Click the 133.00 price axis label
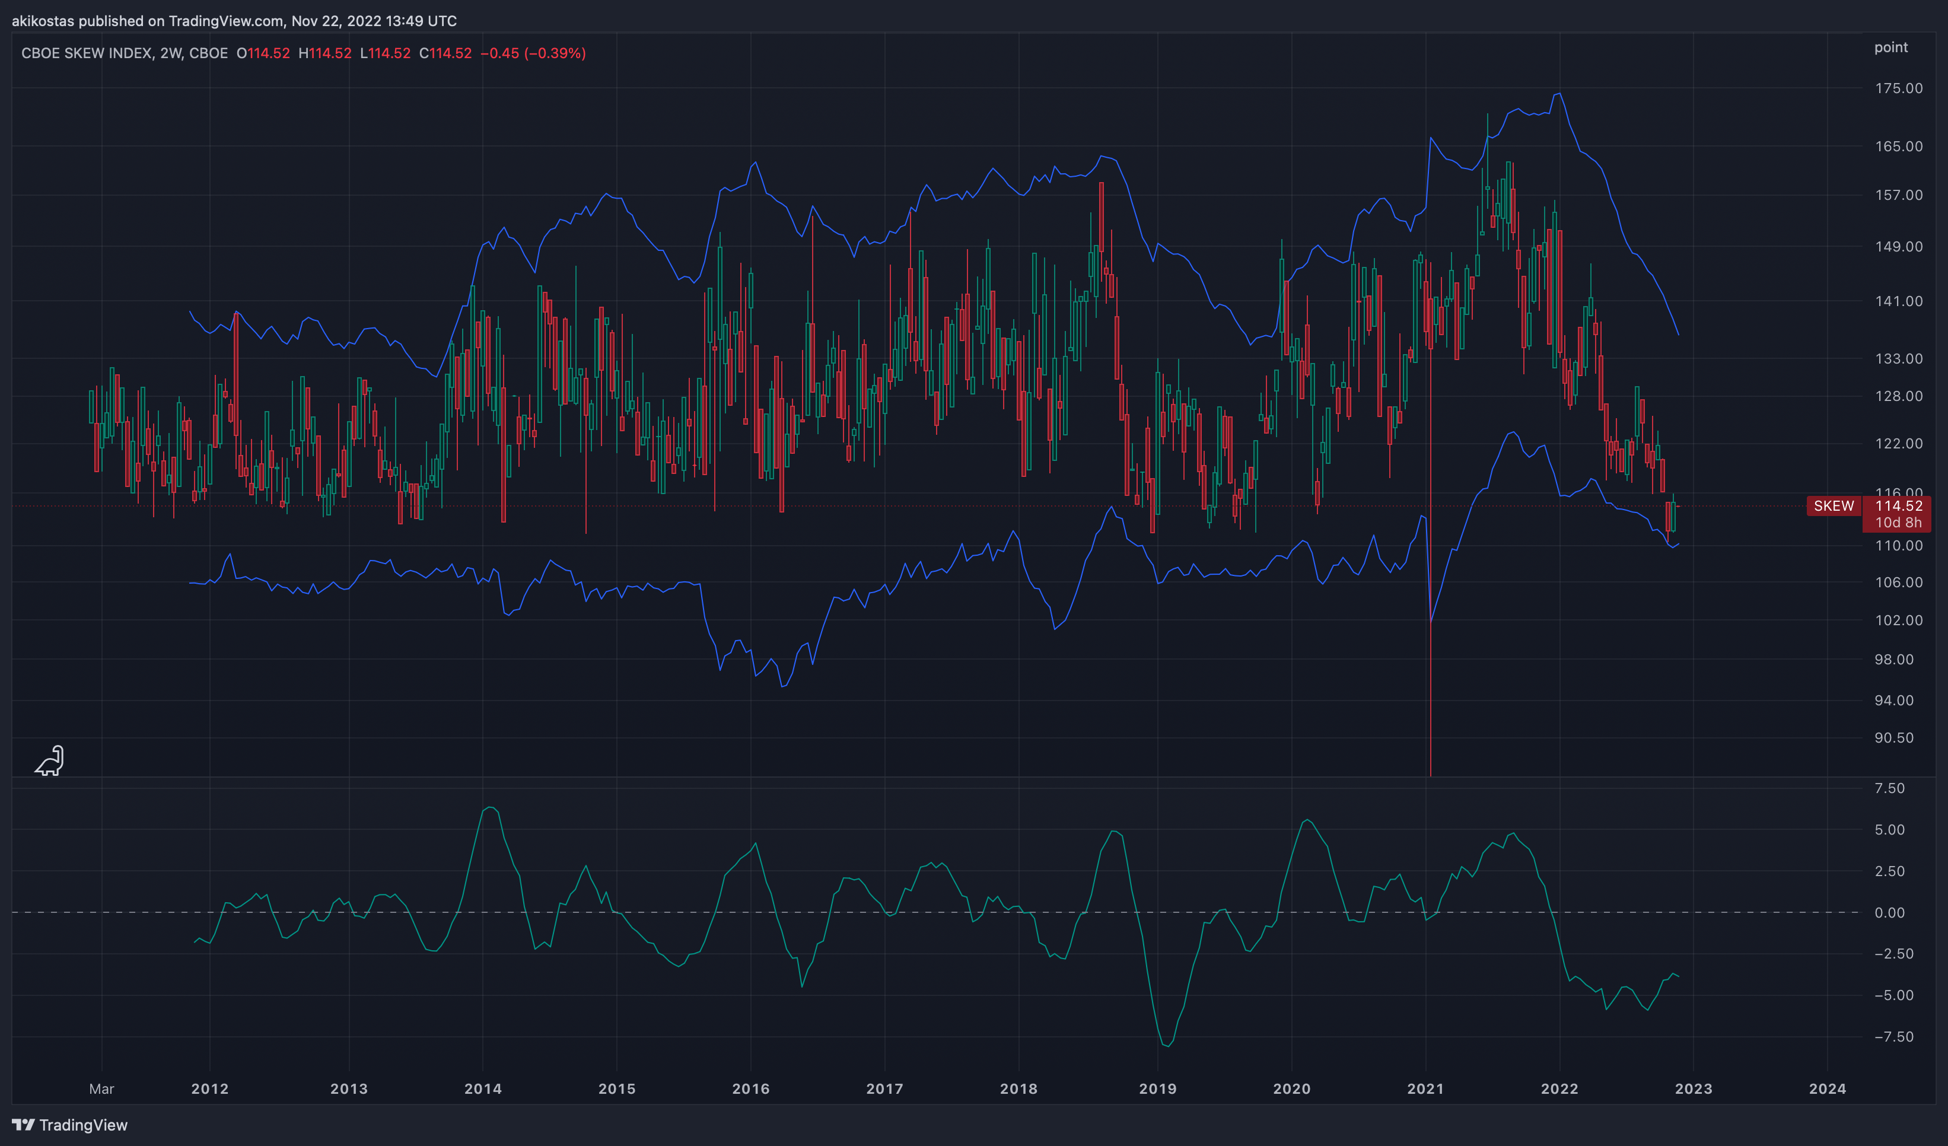 click(x=1899, y=358)
